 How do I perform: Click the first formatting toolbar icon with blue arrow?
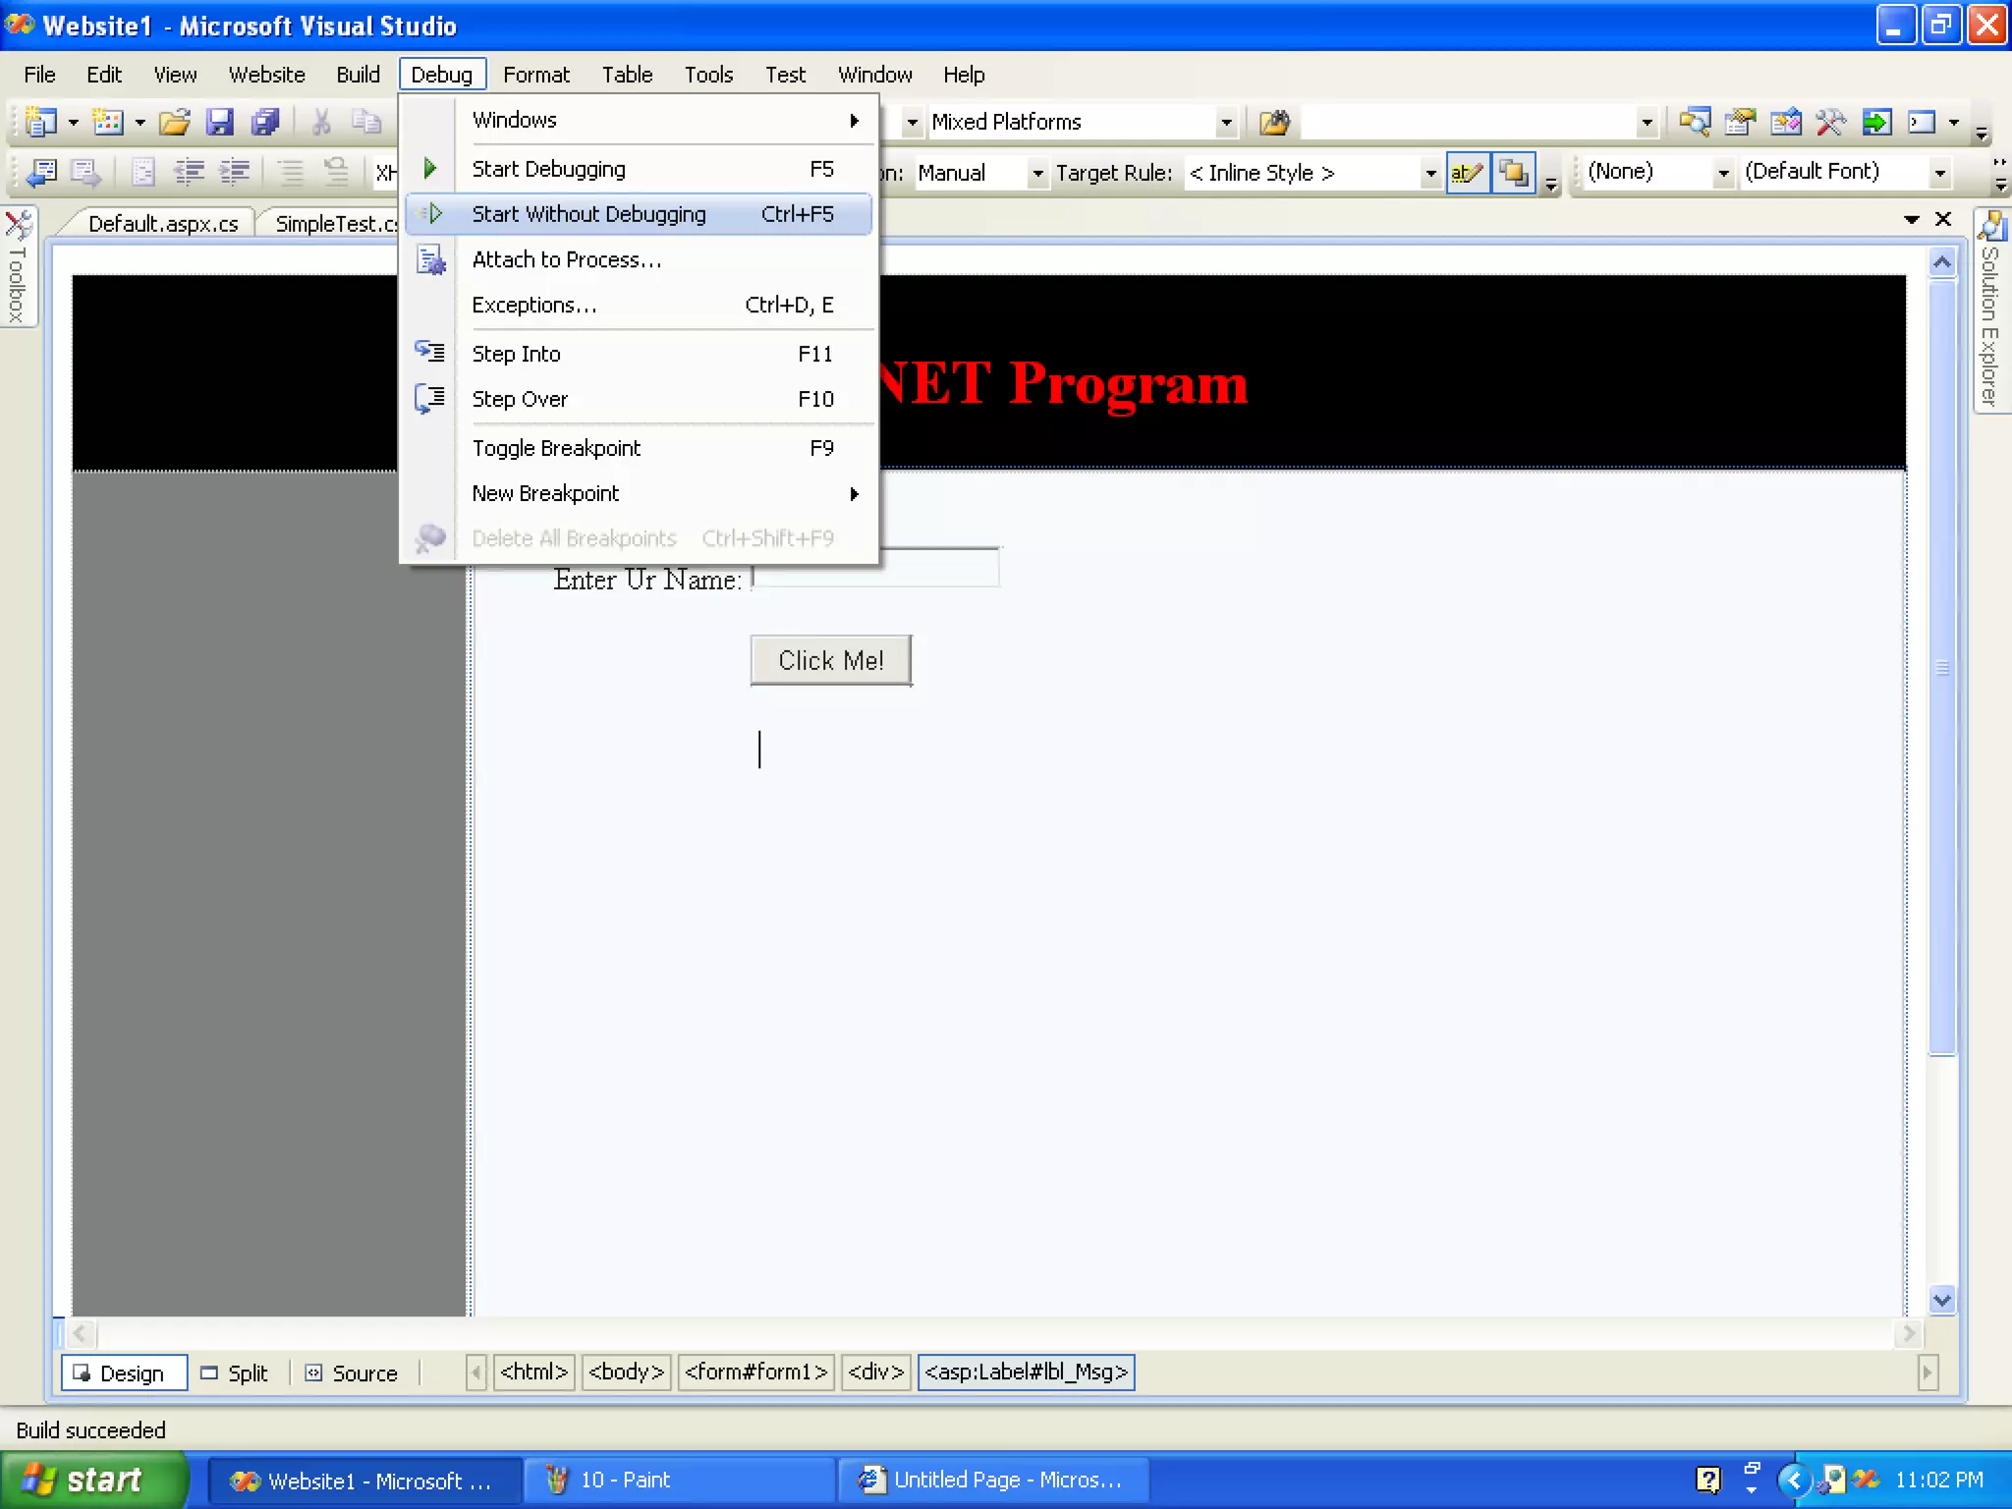tap(42, 173)
